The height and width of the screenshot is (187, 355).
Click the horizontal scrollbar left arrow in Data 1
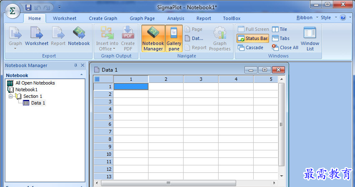97,183
